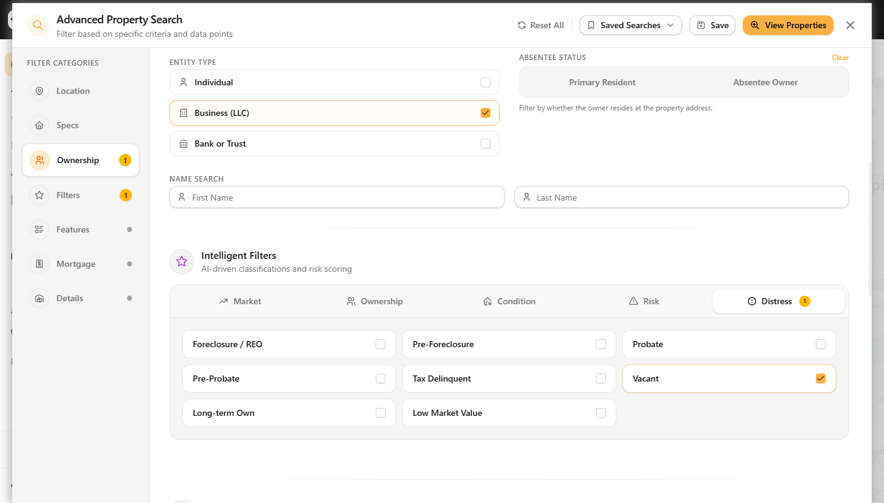The image size is (884, 503).
Task: Click the Features list icon
Action: click(39, 229)
